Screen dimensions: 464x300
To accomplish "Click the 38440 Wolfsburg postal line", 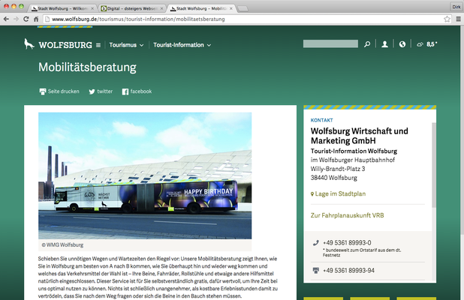I will click(x=334, y=178).
